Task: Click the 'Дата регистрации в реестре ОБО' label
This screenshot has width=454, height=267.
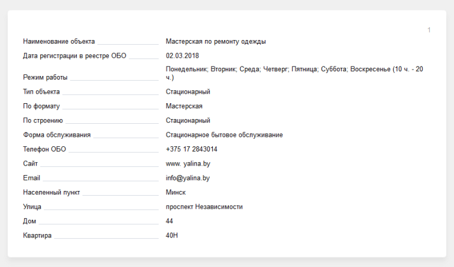Action: point(74,56)
